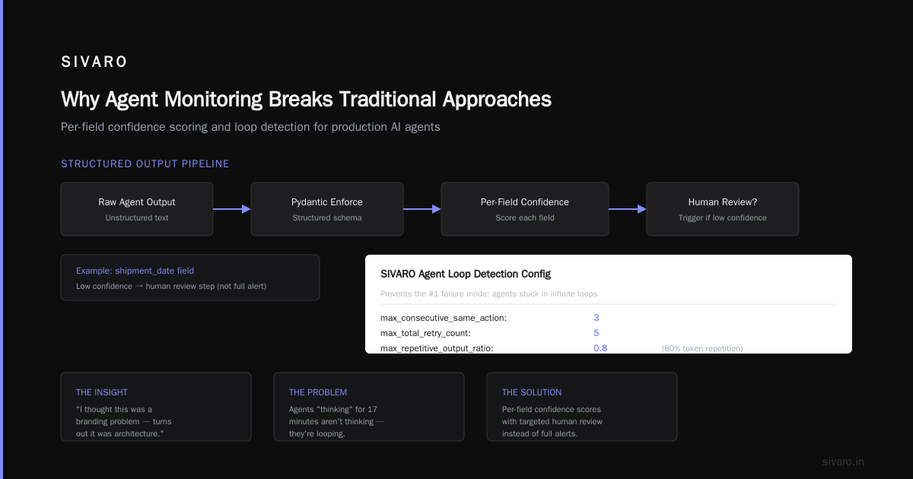This screenshot has height=479, width=913.
Task: Click the 'Prevents the #1 failure mode' description
Action: click(x=488, y=293)
